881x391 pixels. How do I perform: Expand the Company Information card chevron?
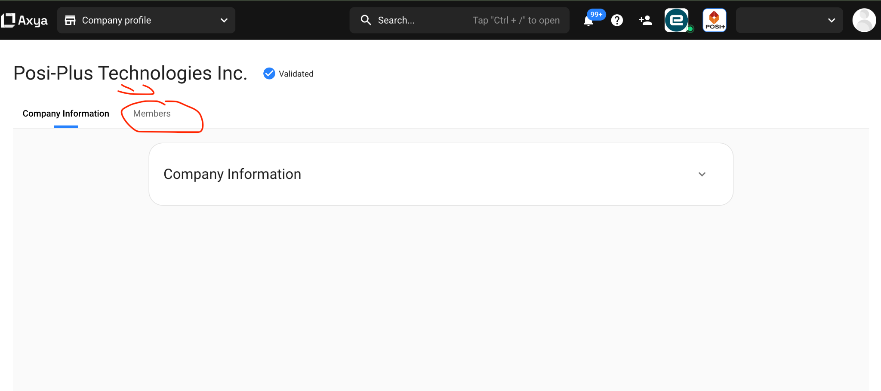[702, 174]
